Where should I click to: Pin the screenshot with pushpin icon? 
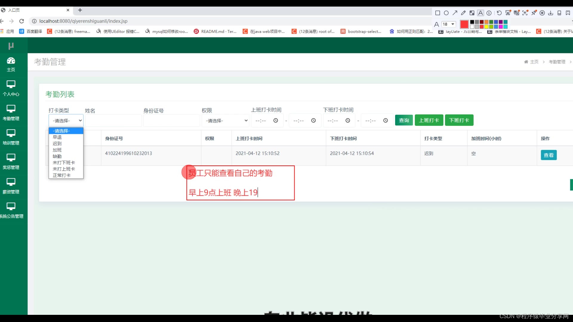534,13
